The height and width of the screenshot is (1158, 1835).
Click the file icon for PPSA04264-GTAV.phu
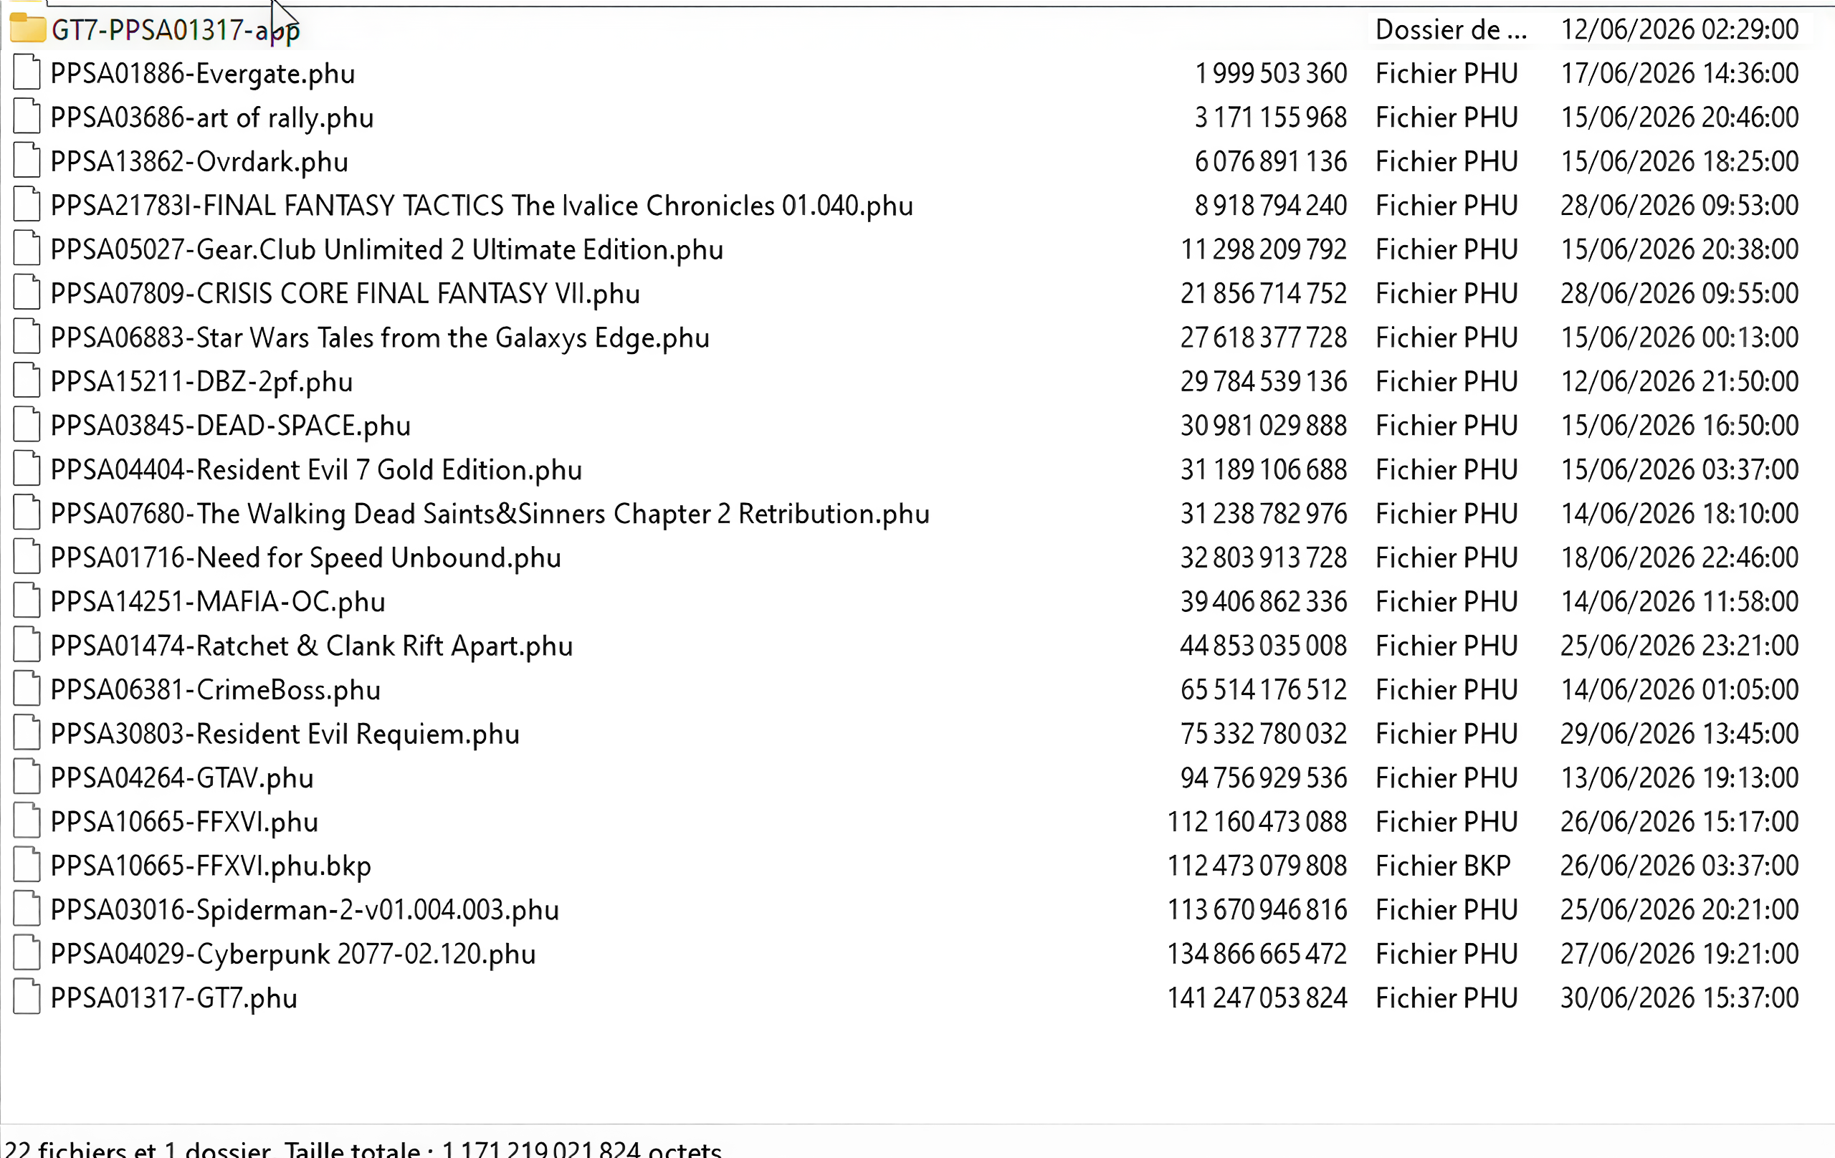click(x=27, y=777)
